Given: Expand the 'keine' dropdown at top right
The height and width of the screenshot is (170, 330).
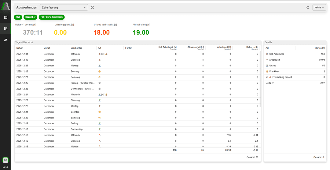Looking at the screenshot, I should tap(319, 7).
